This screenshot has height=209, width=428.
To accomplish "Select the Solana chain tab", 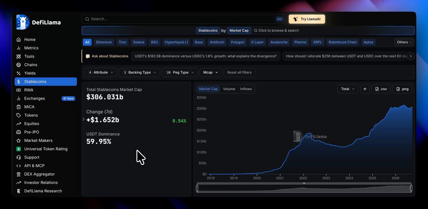I will pos(138,42).
